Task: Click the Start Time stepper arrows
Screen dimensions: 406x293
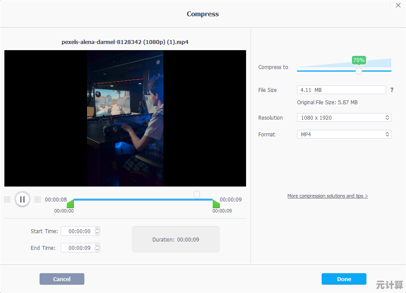Action: [97, 231]
